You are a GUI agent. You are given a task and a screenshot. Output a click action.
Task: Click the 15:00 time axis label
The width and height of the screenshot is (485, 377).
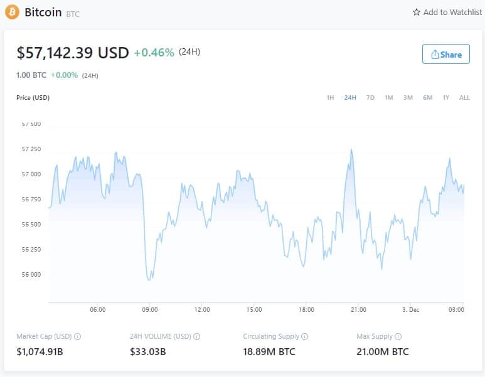click(254, 310)
